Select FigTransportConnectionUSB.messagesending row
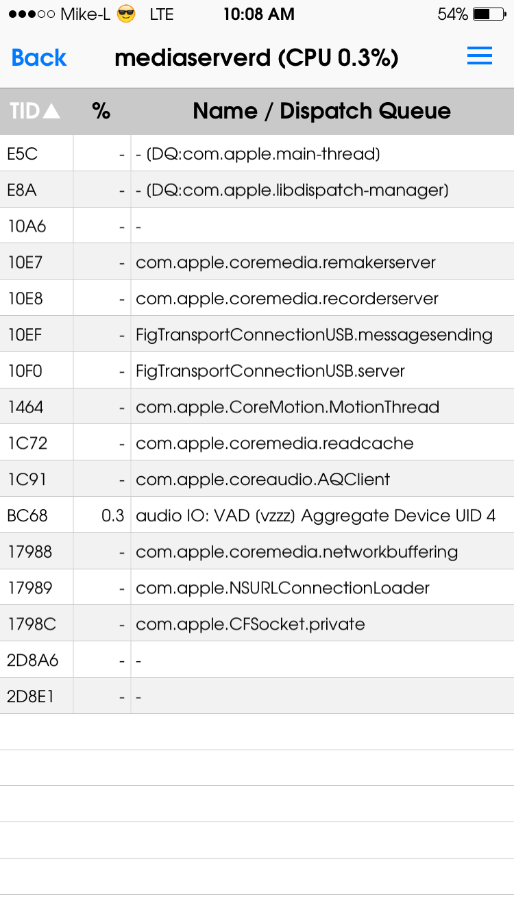Viewport: 514px width, 914px height. point(257,334)
